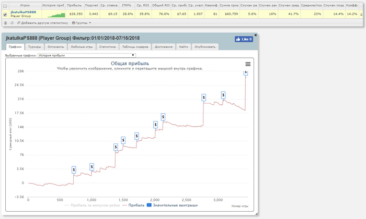Switch to the 'Графики' tab
This screenshot has height=219, width=366.
coord(15,47)
